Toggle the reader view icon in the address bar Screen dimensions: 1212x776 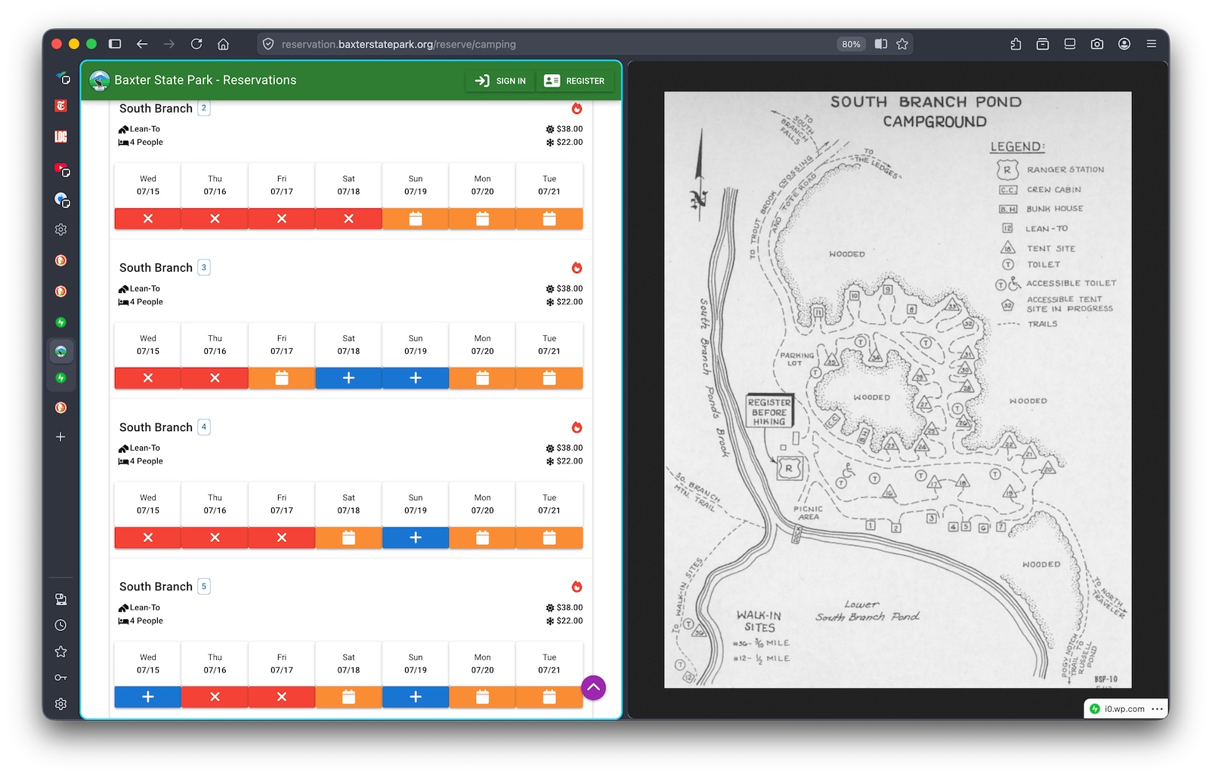click(881, 45)
